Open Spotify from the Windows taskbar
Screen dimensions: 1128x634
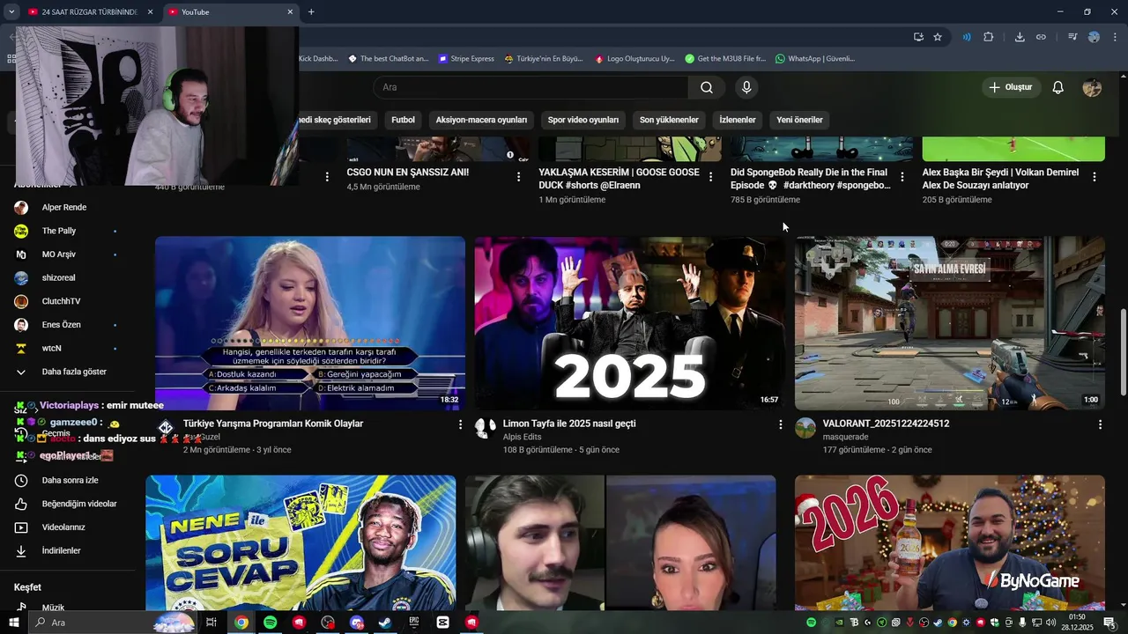(270, 623)
